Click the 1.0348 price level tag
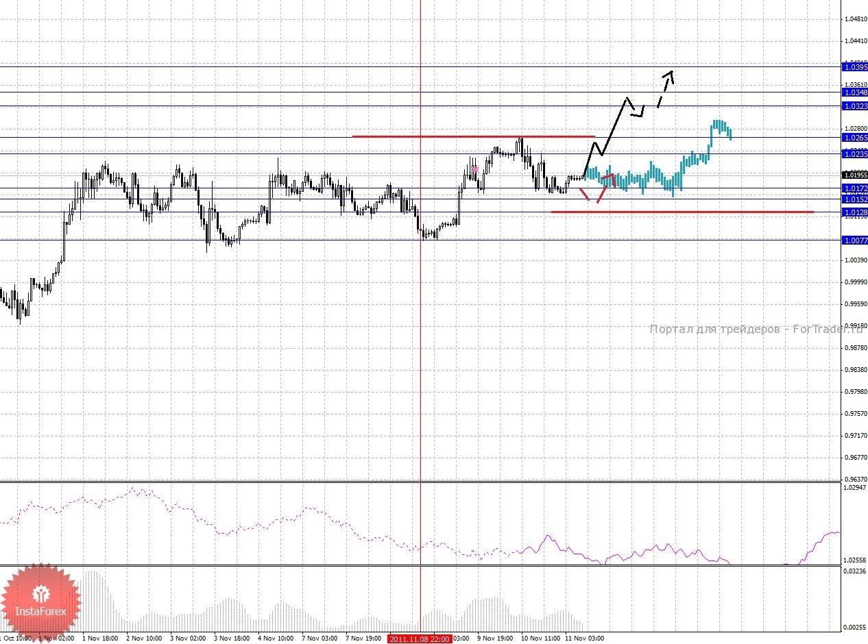Image resolution: width=868 pixels, height=644 pixels. coord(855,92)
